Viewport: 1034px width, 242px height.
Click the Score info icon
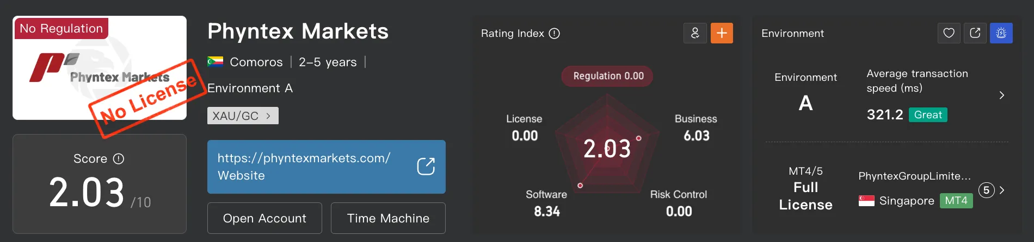(x=119, y=159)
